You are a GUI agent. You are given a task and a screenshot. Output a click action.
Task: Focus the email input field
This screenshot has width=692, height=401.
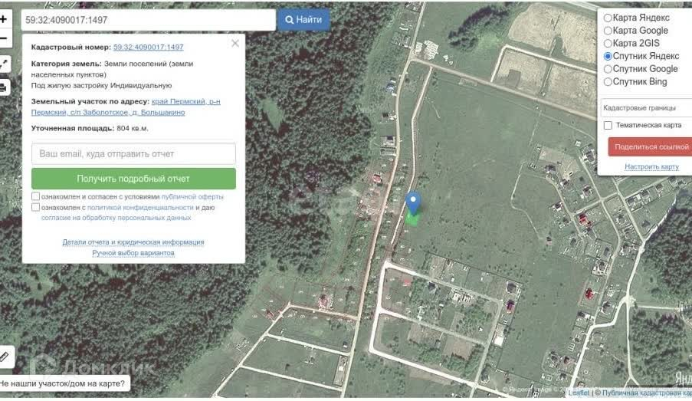point(133,153)
